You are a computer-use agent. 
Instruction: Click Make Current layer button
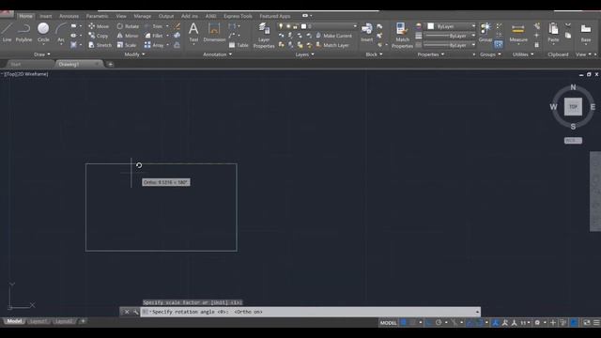333,36
